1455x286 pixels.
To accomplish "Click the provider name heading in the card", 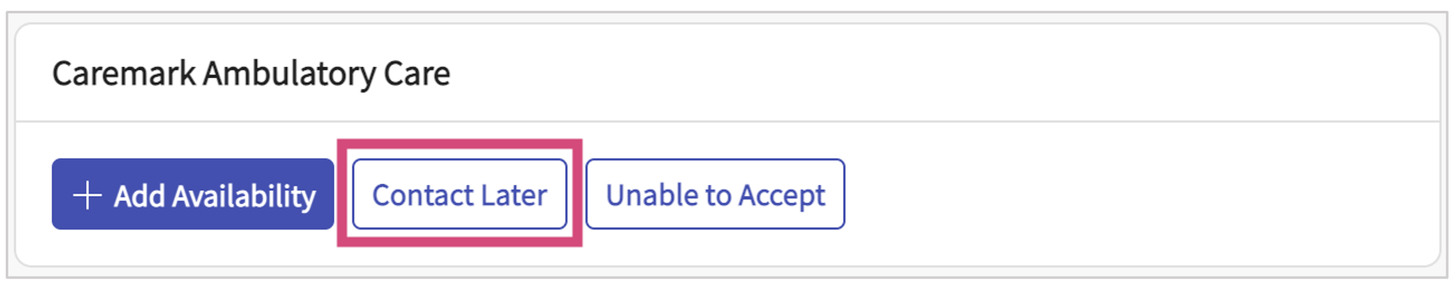I will 251,74.
